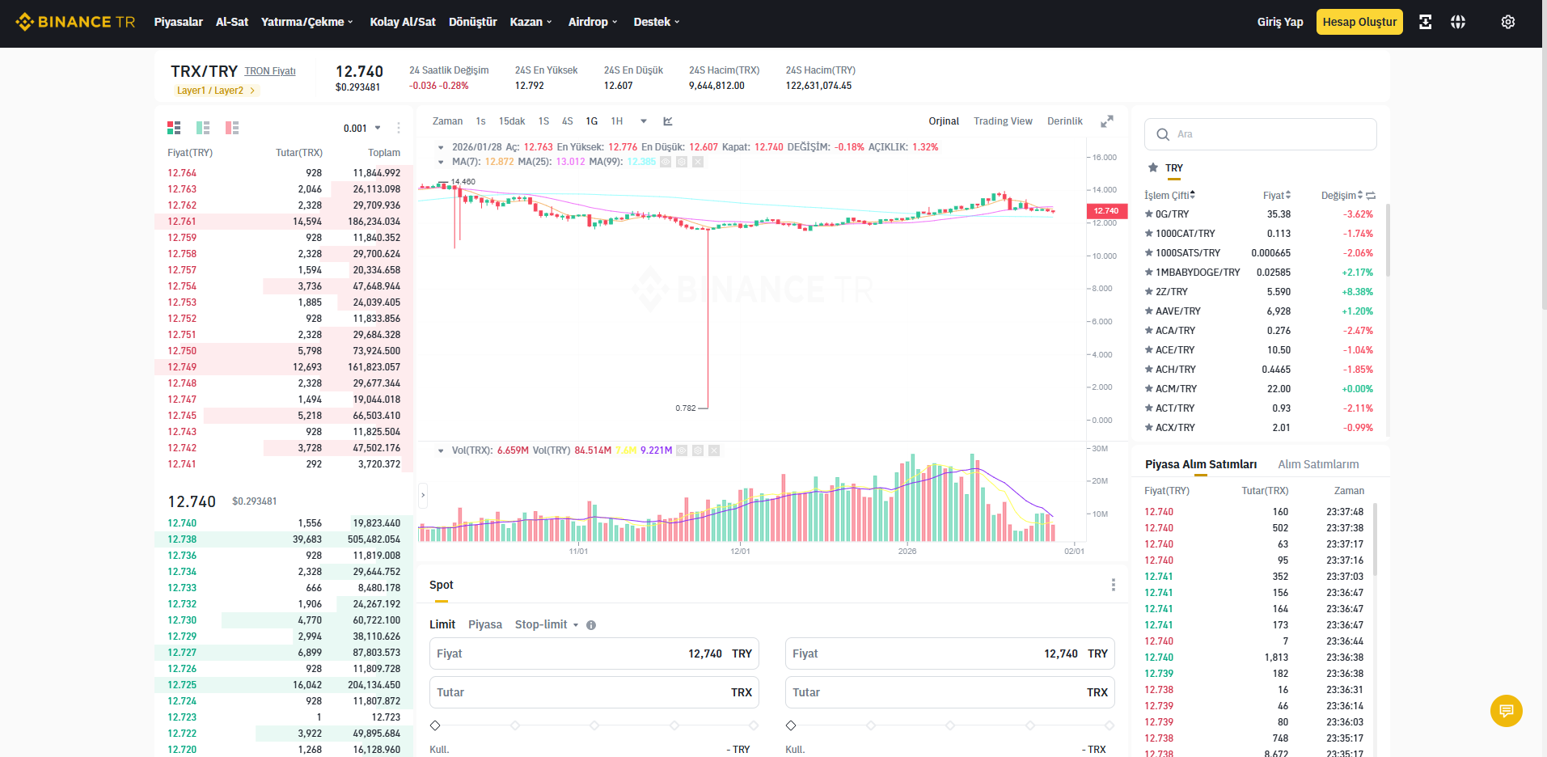Viewport: 1547px width, 757px height.
Task: Show only buy orders in order book
Action: click(x=203, y=128)
